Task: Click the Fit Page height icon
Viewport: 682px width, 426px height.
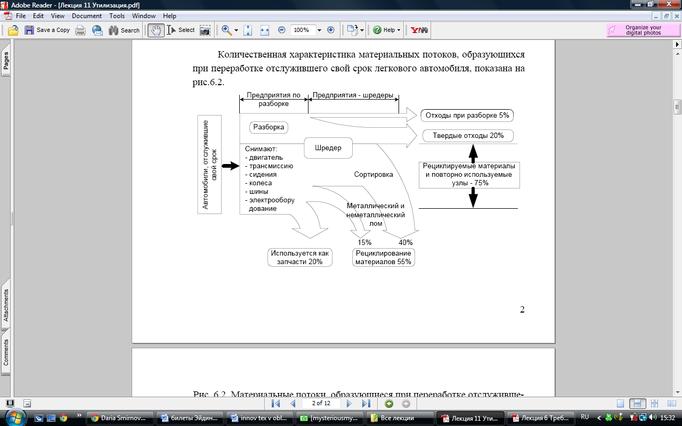Action: point(247,30)
